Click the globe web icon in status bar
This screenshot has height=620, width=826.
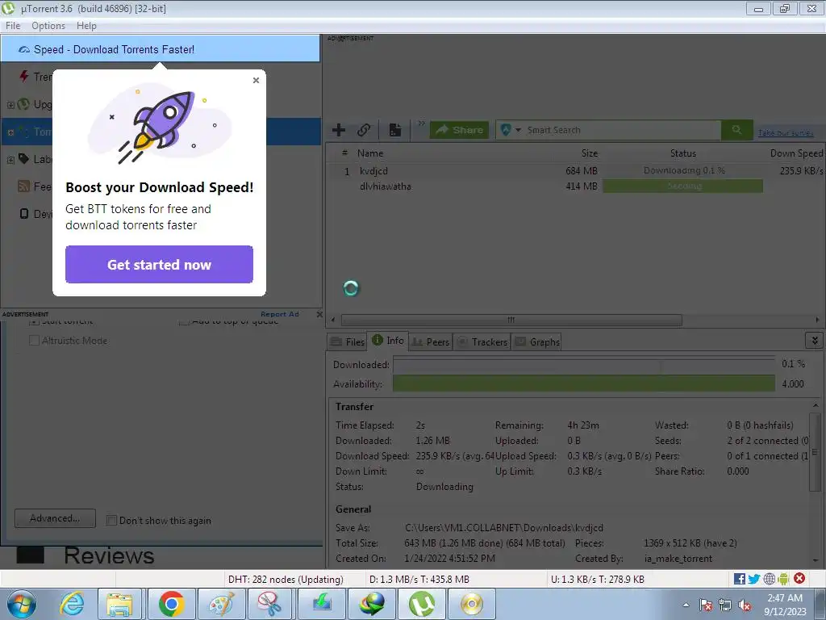(769, 579)
